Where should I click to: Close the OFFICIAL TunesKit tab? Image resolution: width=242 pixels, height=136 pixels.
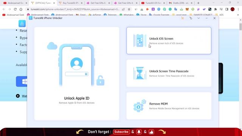point(54,3)
